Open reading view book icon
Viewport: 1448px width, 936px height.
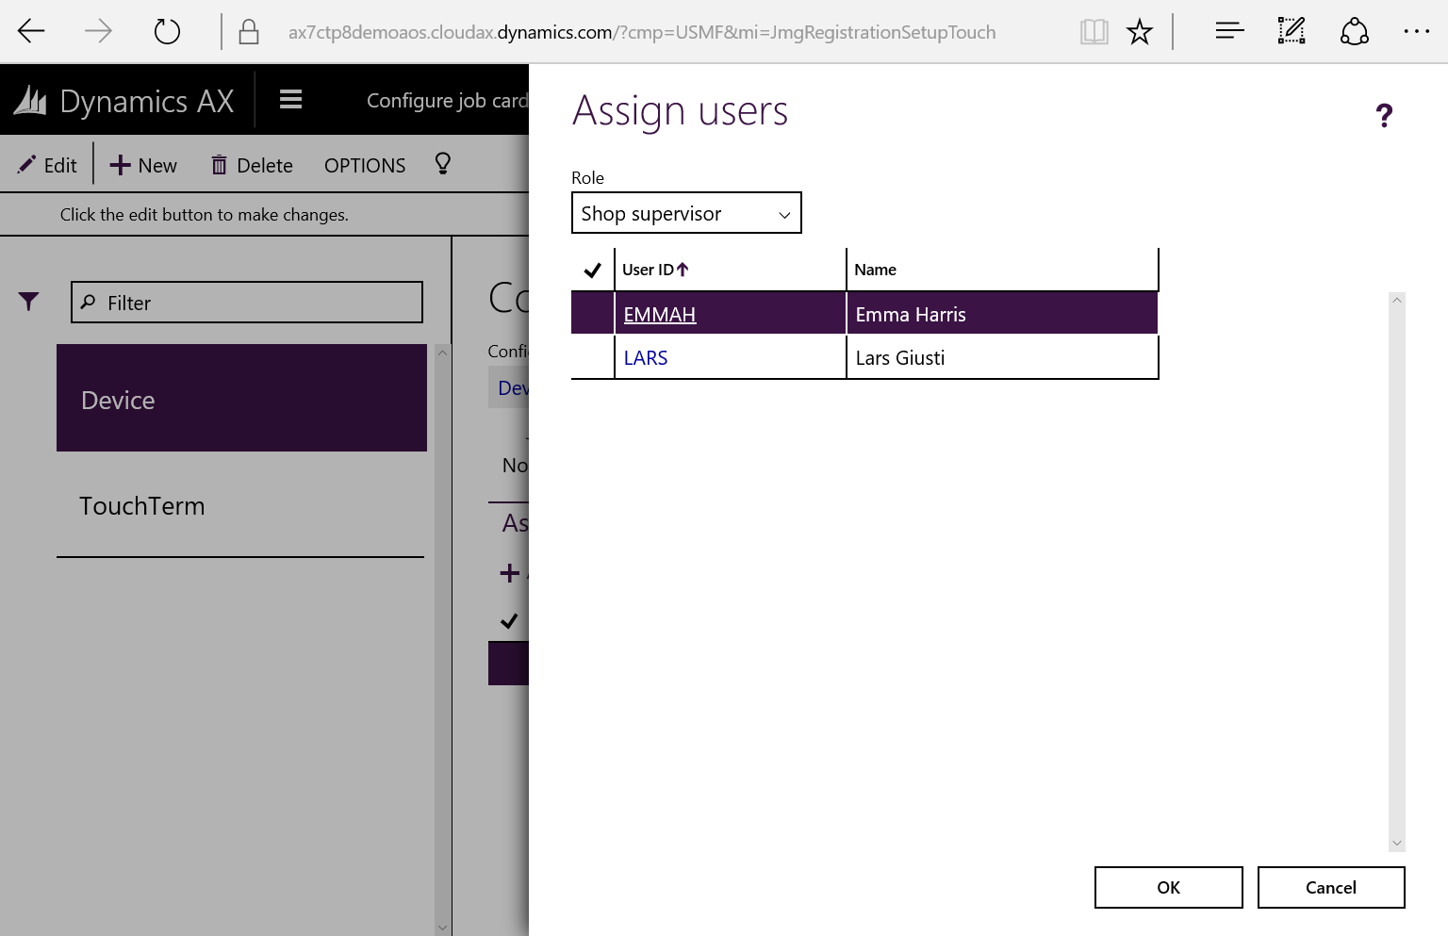pos(1094,32)
